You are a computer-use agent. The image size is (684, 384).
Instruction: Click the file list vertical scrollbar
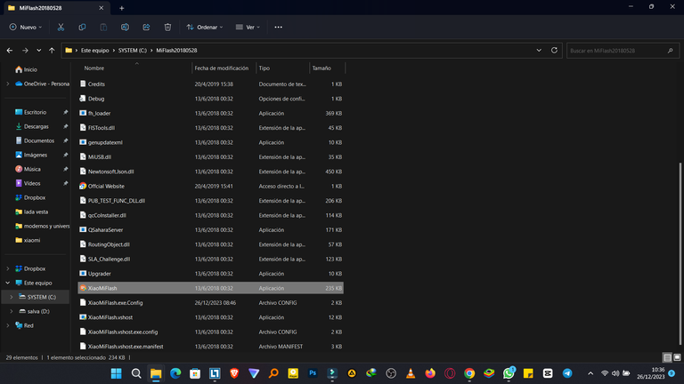tap(680, 253)
